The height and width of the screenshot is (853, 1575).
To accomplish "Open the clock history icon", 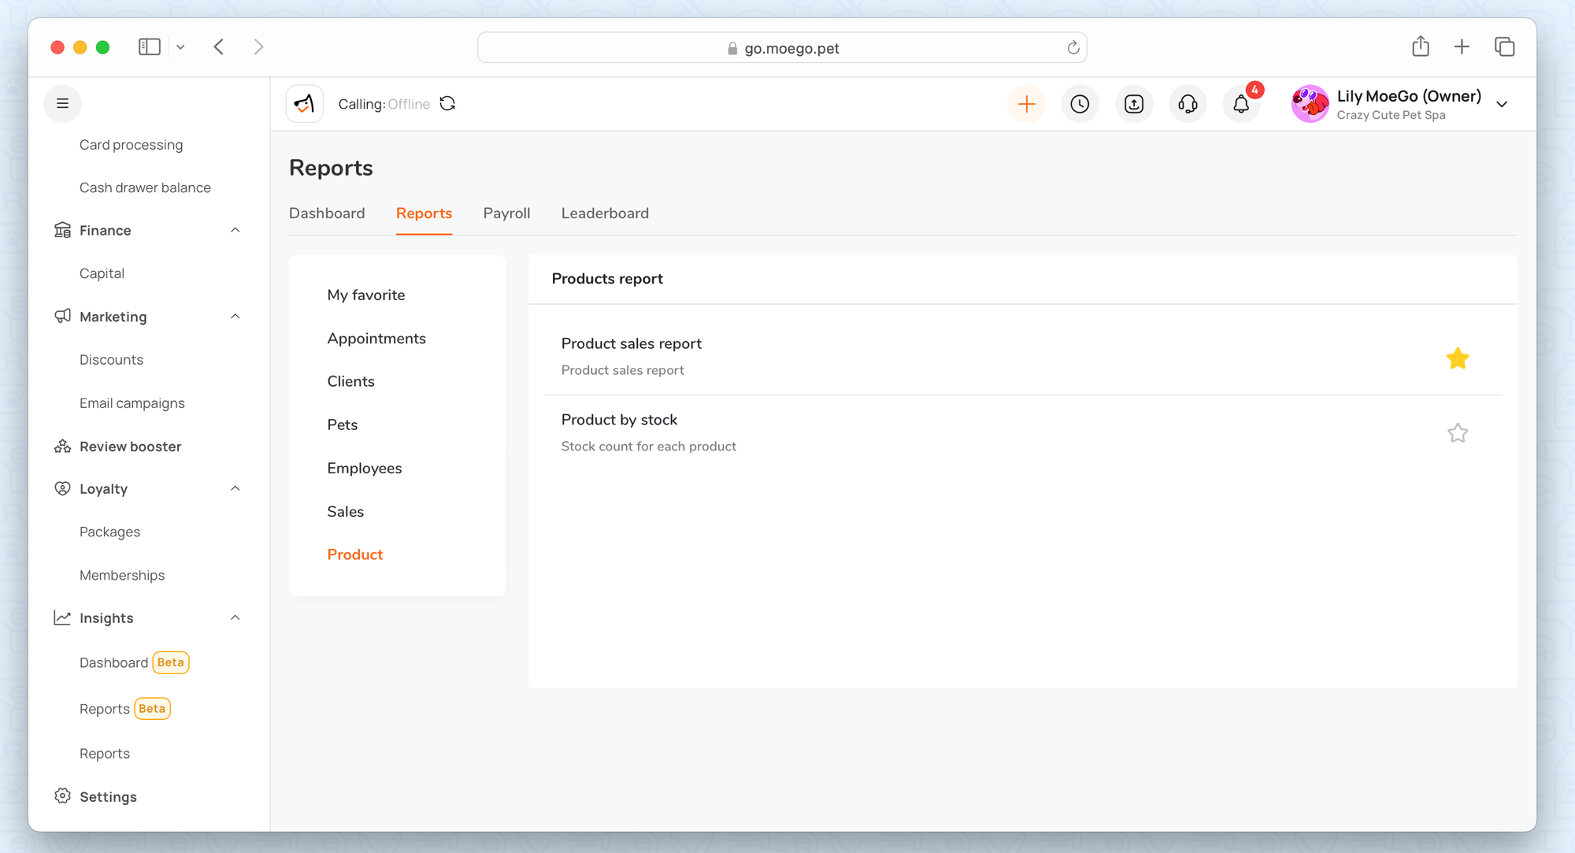I will [1080, 104].
